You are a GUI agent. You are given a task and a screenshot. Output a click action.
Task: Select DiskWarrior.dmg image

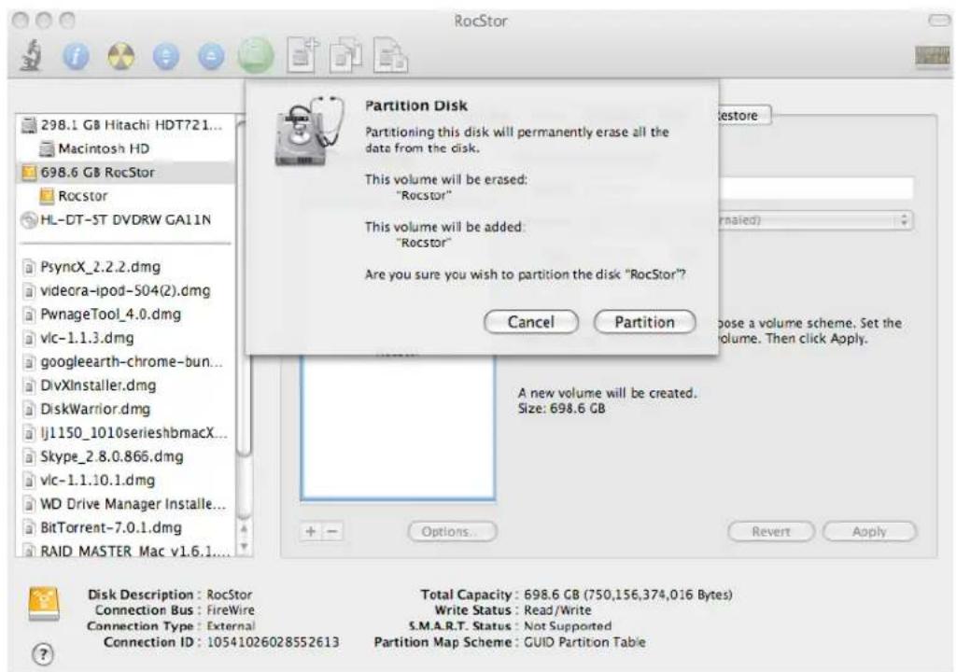point(125,409)
